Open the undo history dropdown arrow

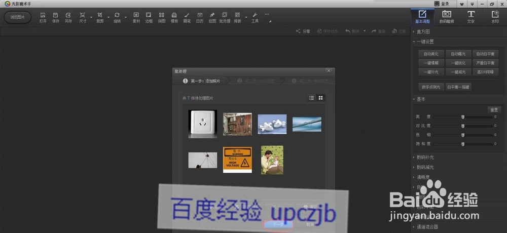[x=365, y=31]
